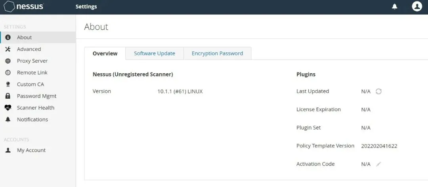Screen dimensions: 428x187
Task: Click the Version label
Action: tap(102, 92)
